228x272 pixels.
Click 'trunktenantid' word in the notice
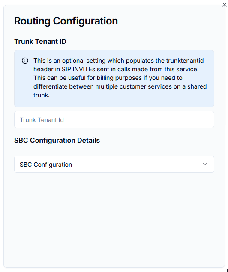point(185,61)
